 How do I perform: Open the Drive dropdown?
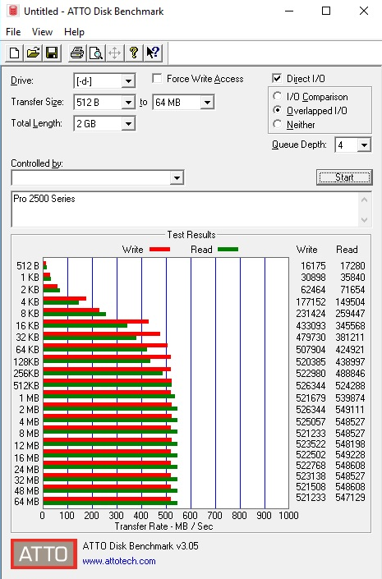pos(128,80)
